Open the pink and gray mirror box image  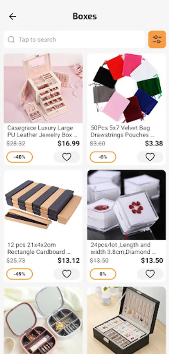(43, 320)
